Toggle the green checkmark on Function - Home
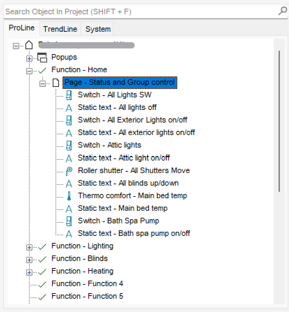Screen dimensions: 289x312 click(43, 70)
